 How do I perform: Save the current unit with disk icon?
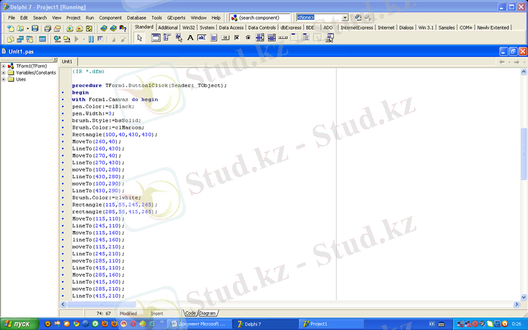(x=35, y=28)
